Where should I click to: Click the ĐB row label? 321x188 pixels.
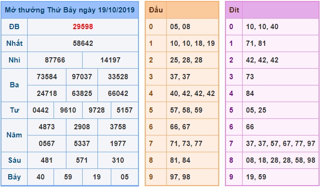[14, 27]
